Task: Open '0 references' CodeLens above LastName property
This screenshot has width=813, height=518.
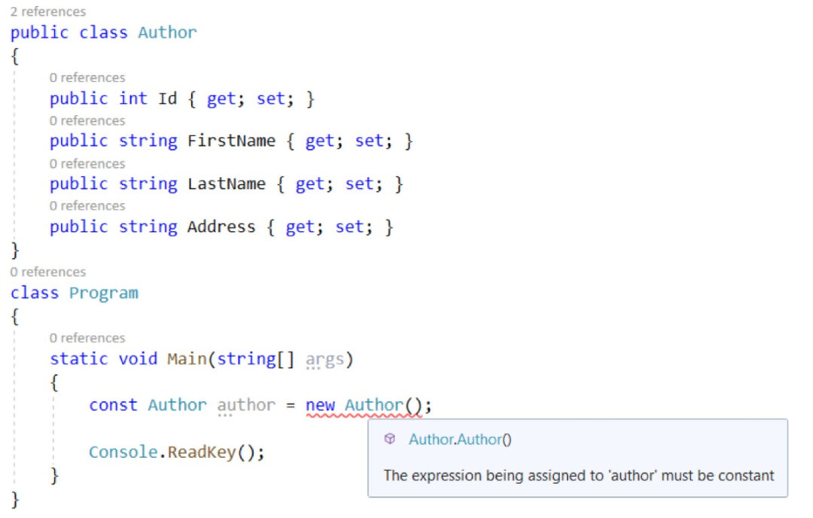Action: click(87, 164)
